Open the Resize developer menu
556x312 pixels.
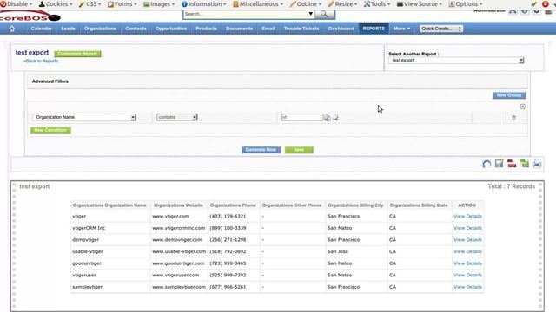tap(342, 3)
